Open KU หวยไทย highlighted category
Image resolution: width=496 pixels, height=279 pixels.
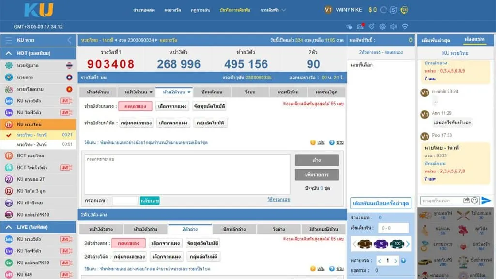tap(38, 124)
